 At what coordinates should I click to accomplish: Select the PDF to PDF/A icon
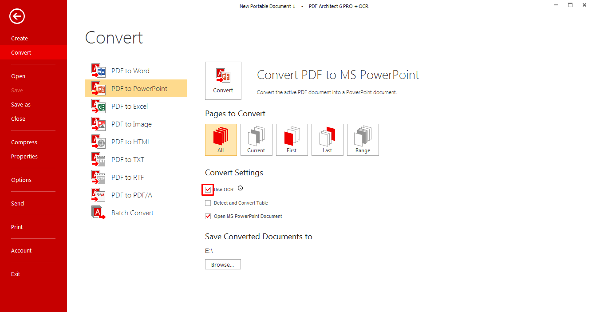[99, 195]
